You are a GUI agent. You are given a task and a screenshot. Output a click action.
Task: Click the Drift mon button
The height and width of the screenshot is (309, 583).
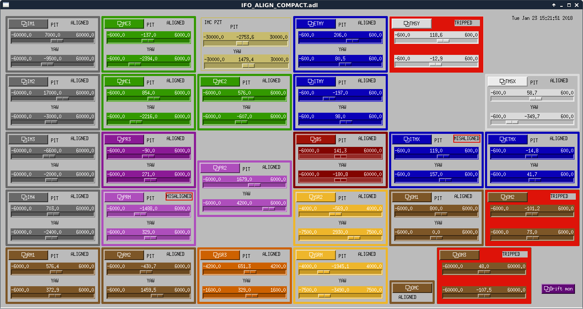pos(558,289)
